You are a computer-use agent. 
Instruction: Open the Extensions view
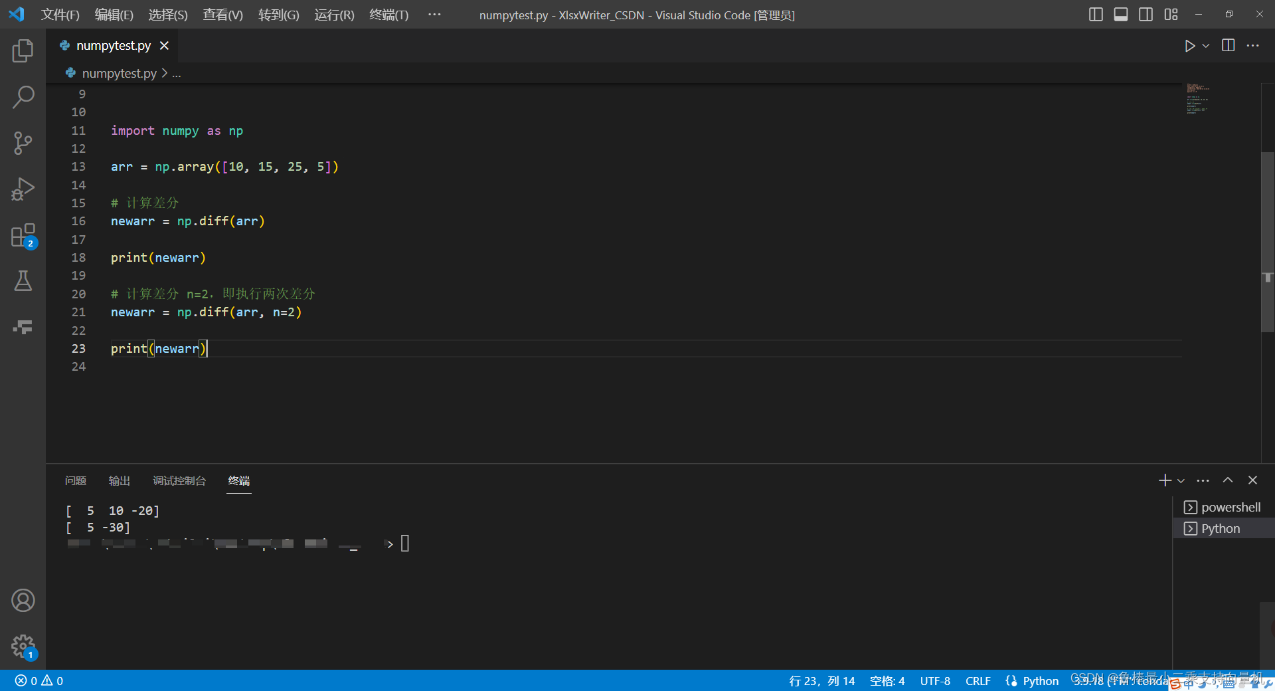(23, 235)
